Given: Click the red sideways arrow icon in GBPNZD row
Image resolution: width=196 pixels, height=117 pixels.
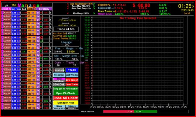Looking at the screenshot, I should (41, 79).
